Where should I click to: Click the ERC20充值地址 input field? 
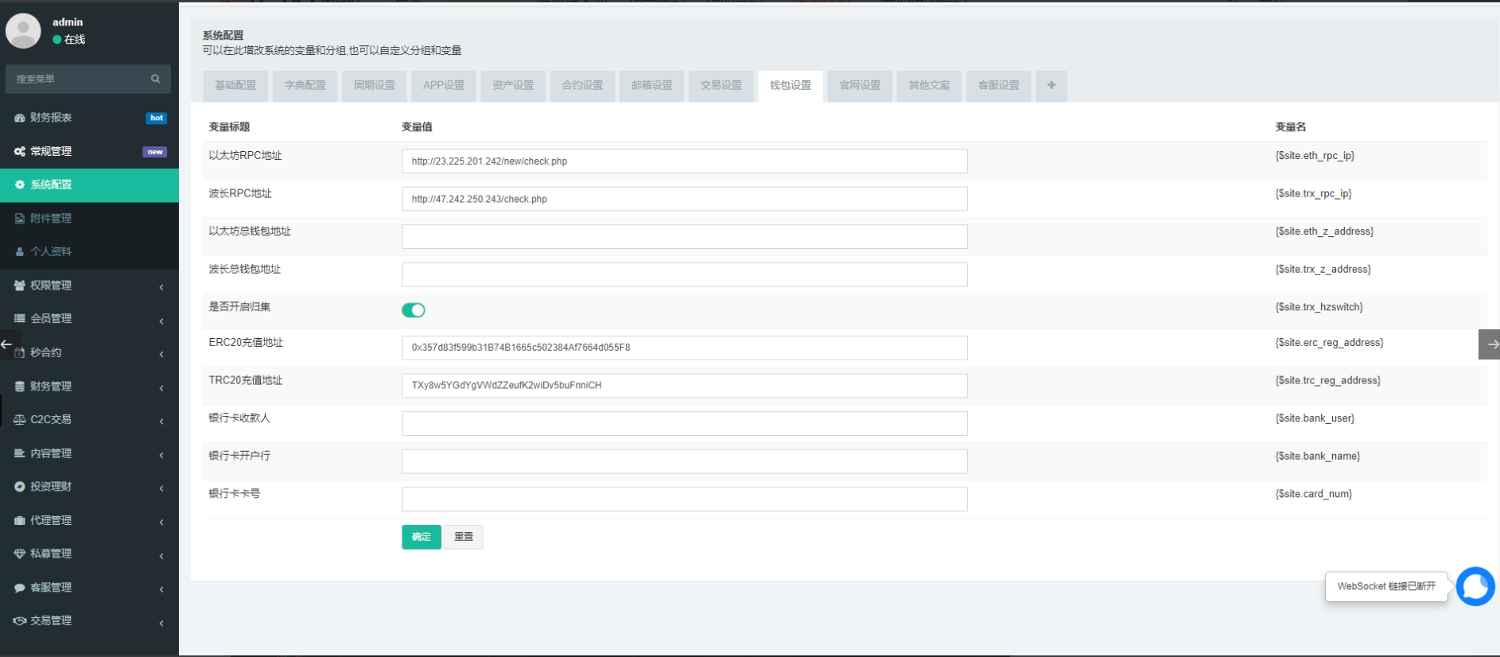tap(684, 348)
